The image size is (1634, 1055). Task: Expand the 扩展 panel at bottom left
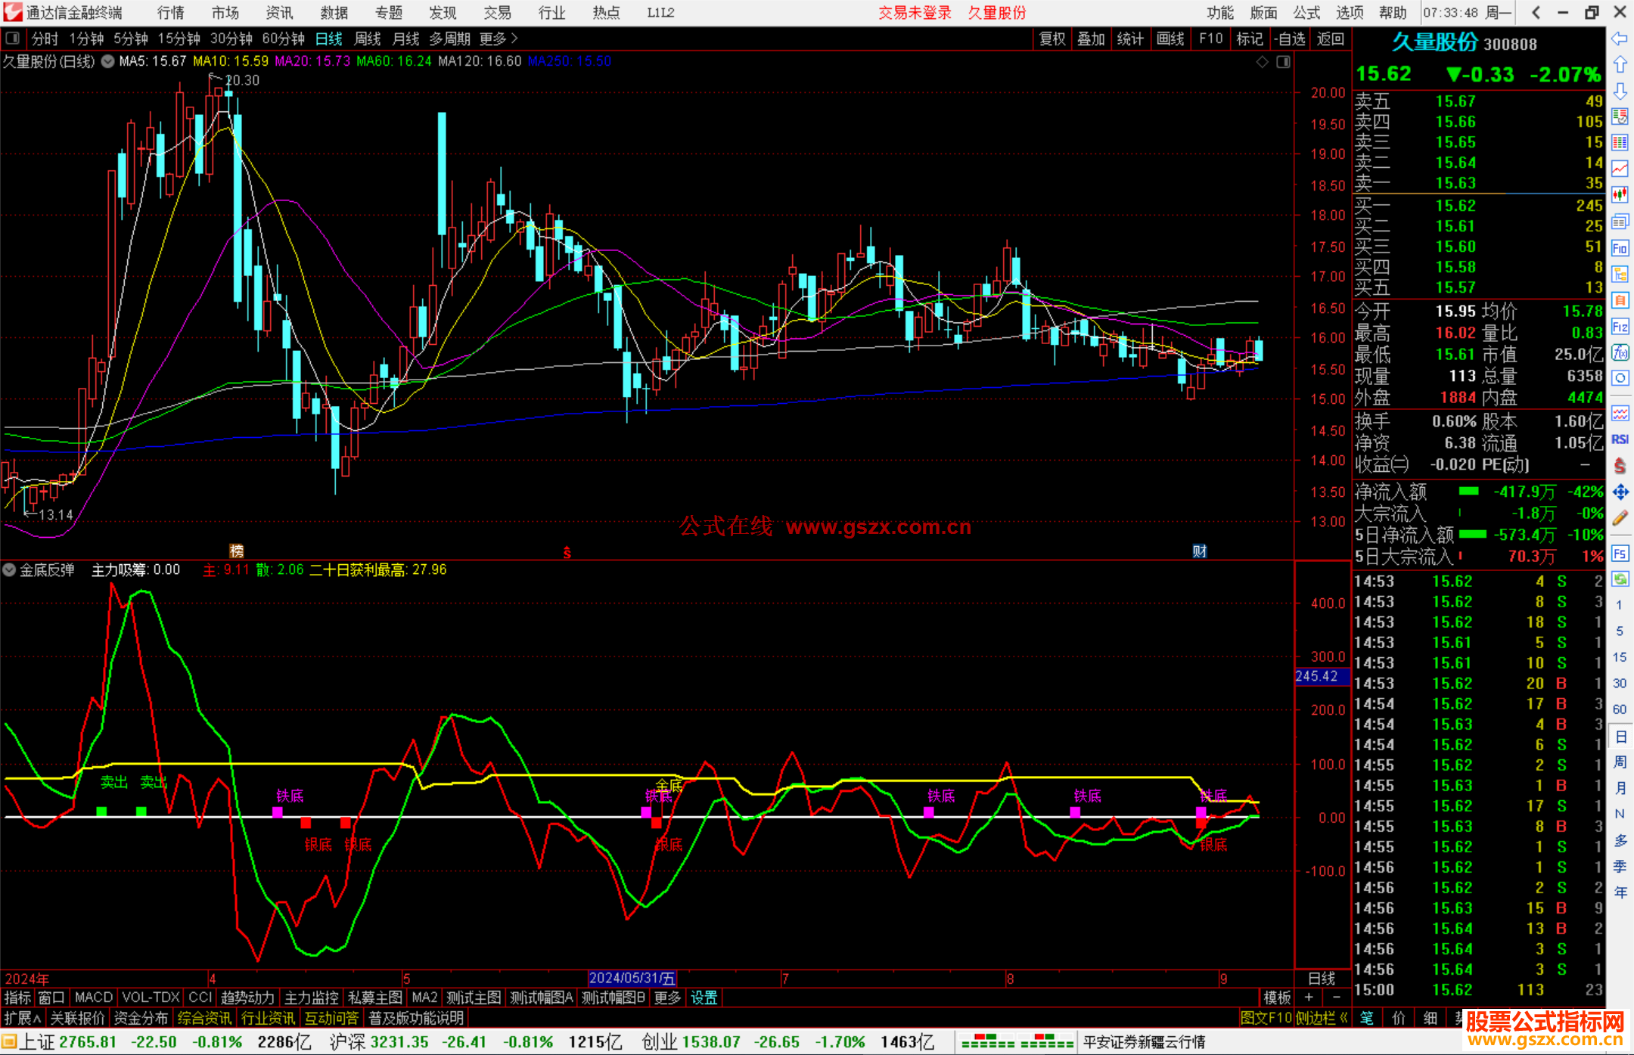coord(22,1018)
